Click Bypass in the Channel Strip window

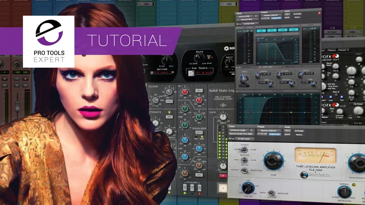(x=297, y=14)
